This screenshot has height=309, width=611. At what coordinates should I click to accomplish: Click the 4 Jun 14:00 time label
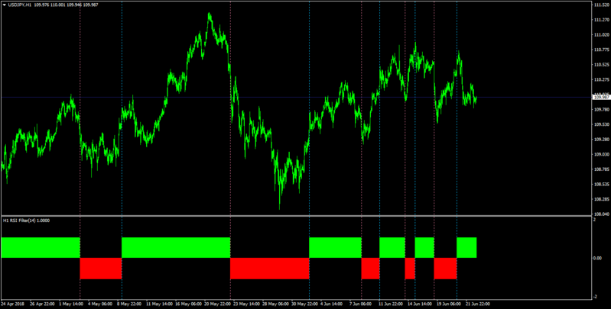[332, 304]
